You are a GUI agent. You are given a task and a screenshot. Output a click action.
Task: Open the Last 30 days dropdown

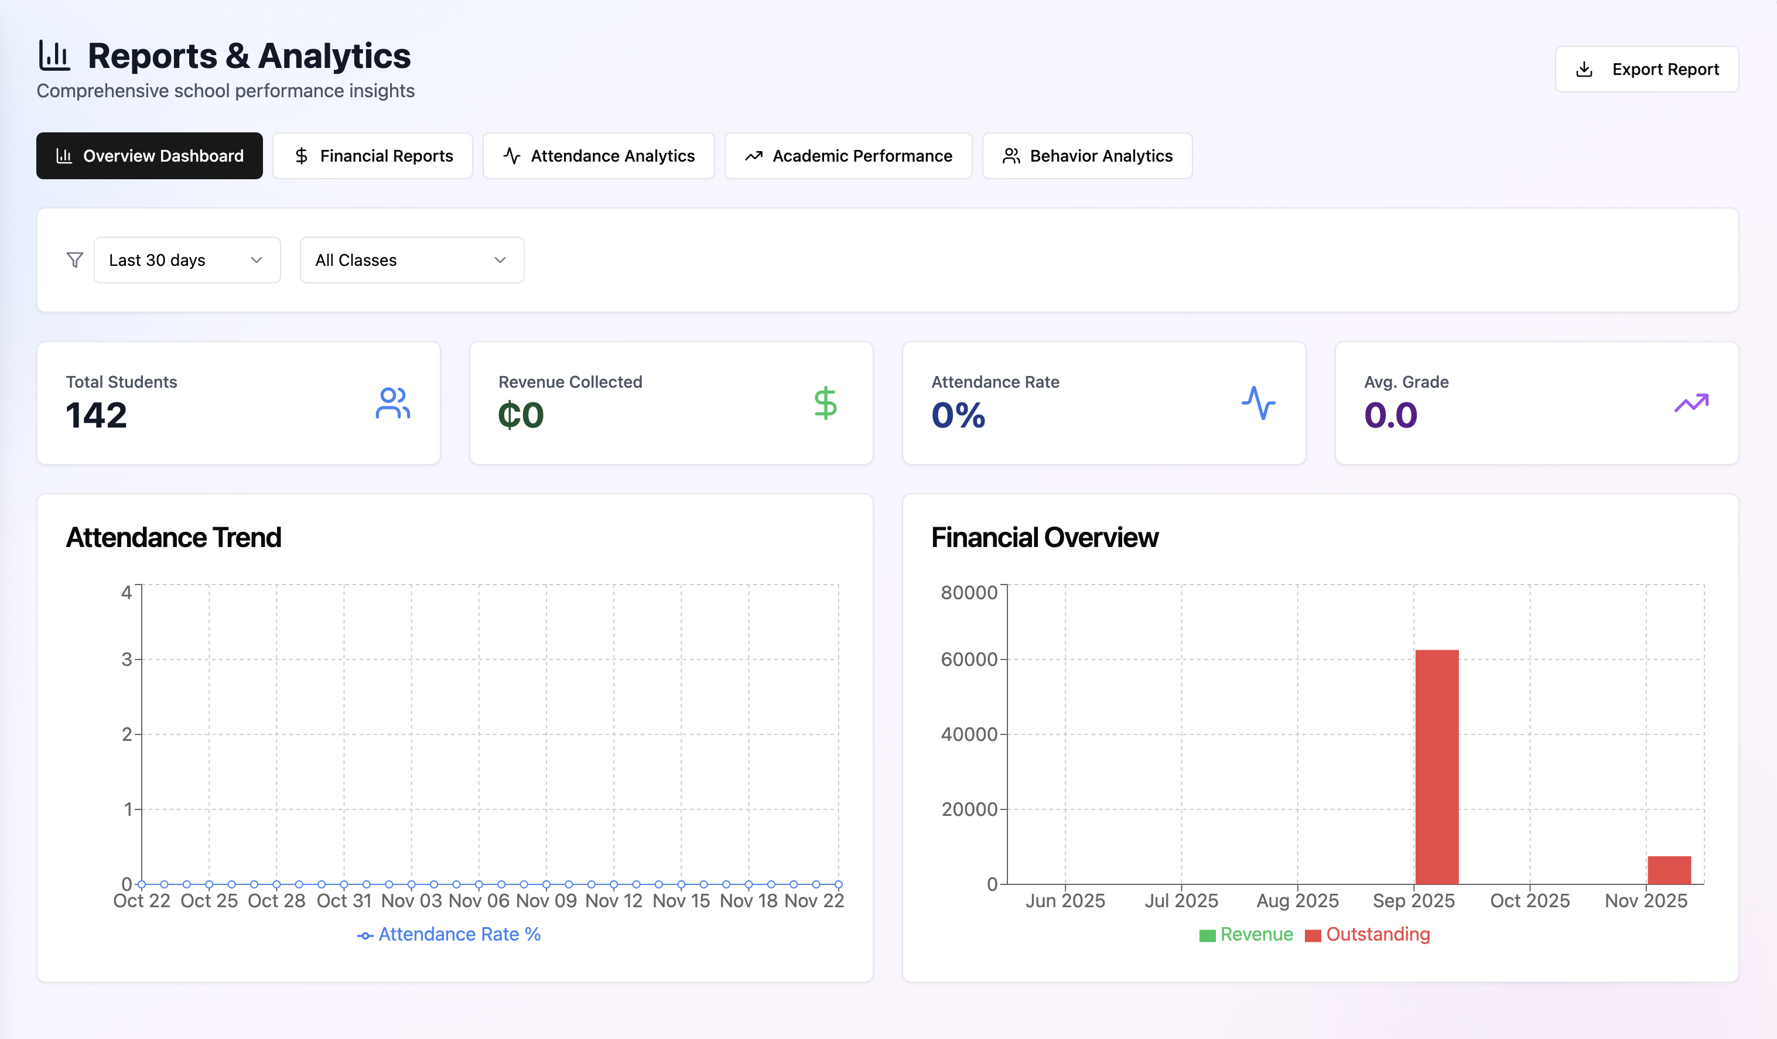pos(187,260)
